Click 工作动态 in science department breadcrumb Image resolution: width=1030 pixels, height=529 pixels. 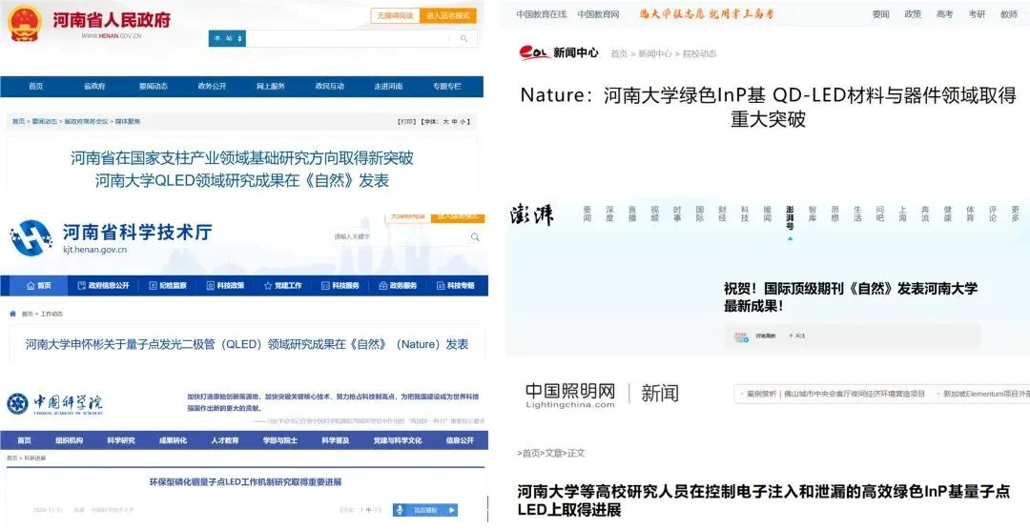[51, 314]
